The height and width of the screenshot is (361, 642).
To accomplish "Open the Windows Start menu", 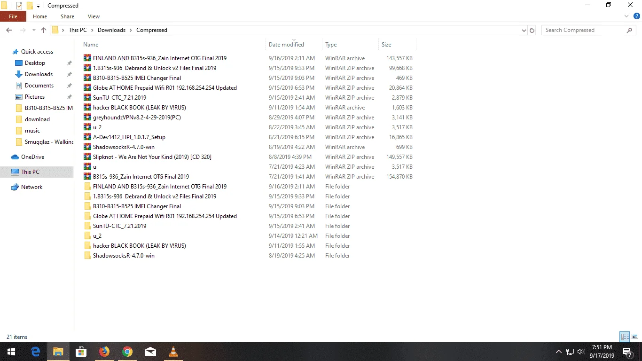I will [11, 352].
